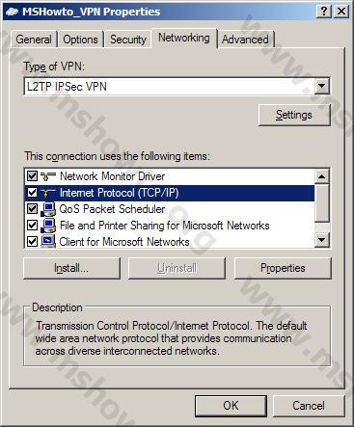Click the Internet Protocol (TCP/IP) item icon
This screenshot has height=427, width=354.
(x=48, y=193)
